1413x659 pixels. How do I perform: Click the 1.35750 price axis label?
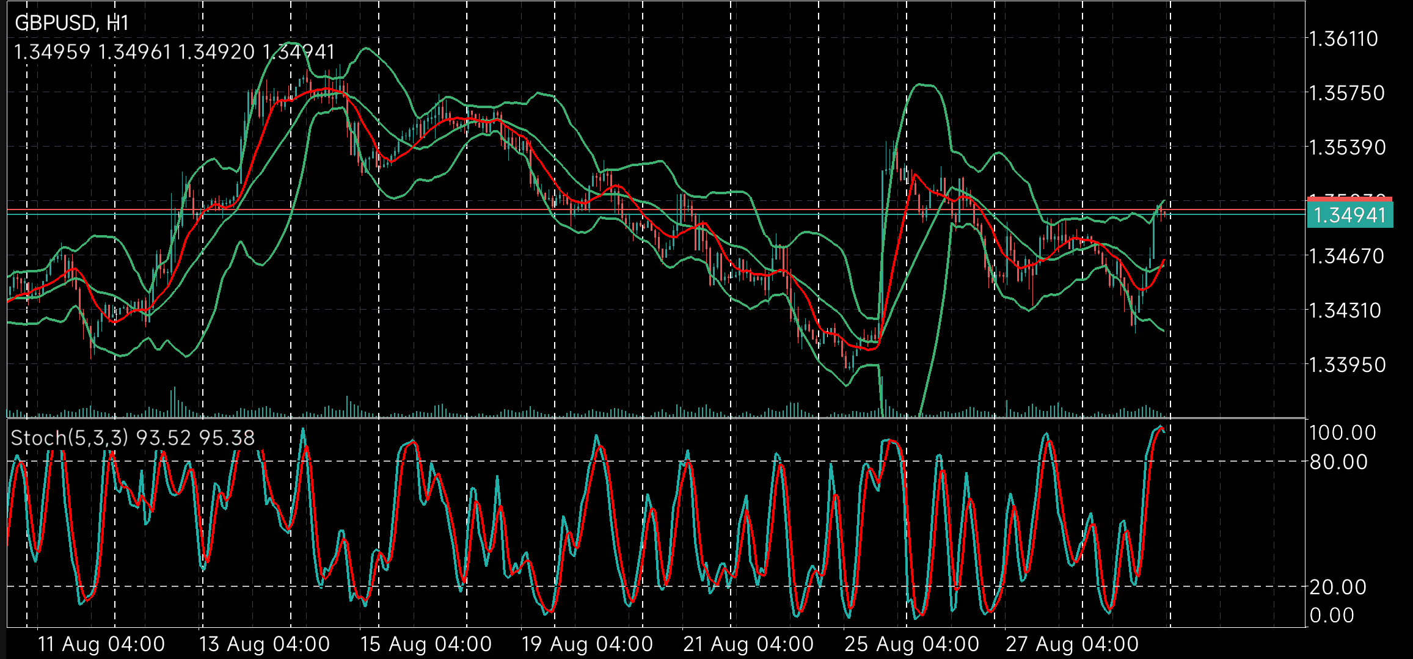pos(1346,93)
